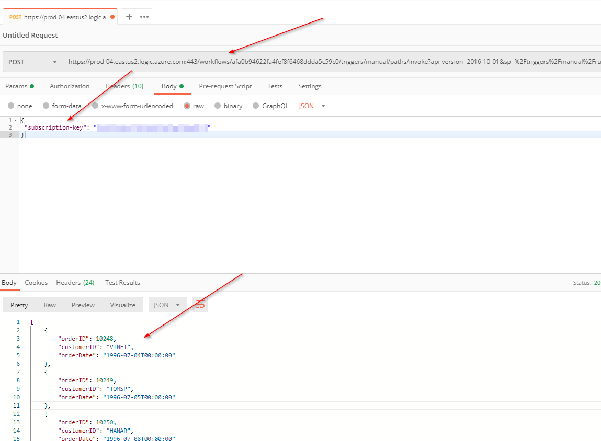Select the GraphQL body radio option
The height and width of the screenshot is (441, 601).
pyautogui.click(x=256, y=106)
